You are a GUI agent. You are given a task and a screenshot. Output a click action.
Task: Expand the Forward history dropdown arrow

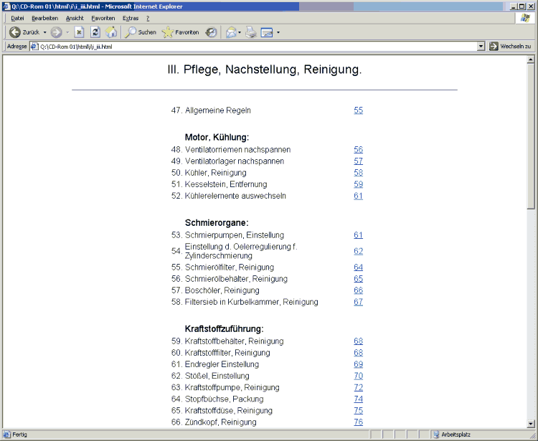(x=67, y=32)
